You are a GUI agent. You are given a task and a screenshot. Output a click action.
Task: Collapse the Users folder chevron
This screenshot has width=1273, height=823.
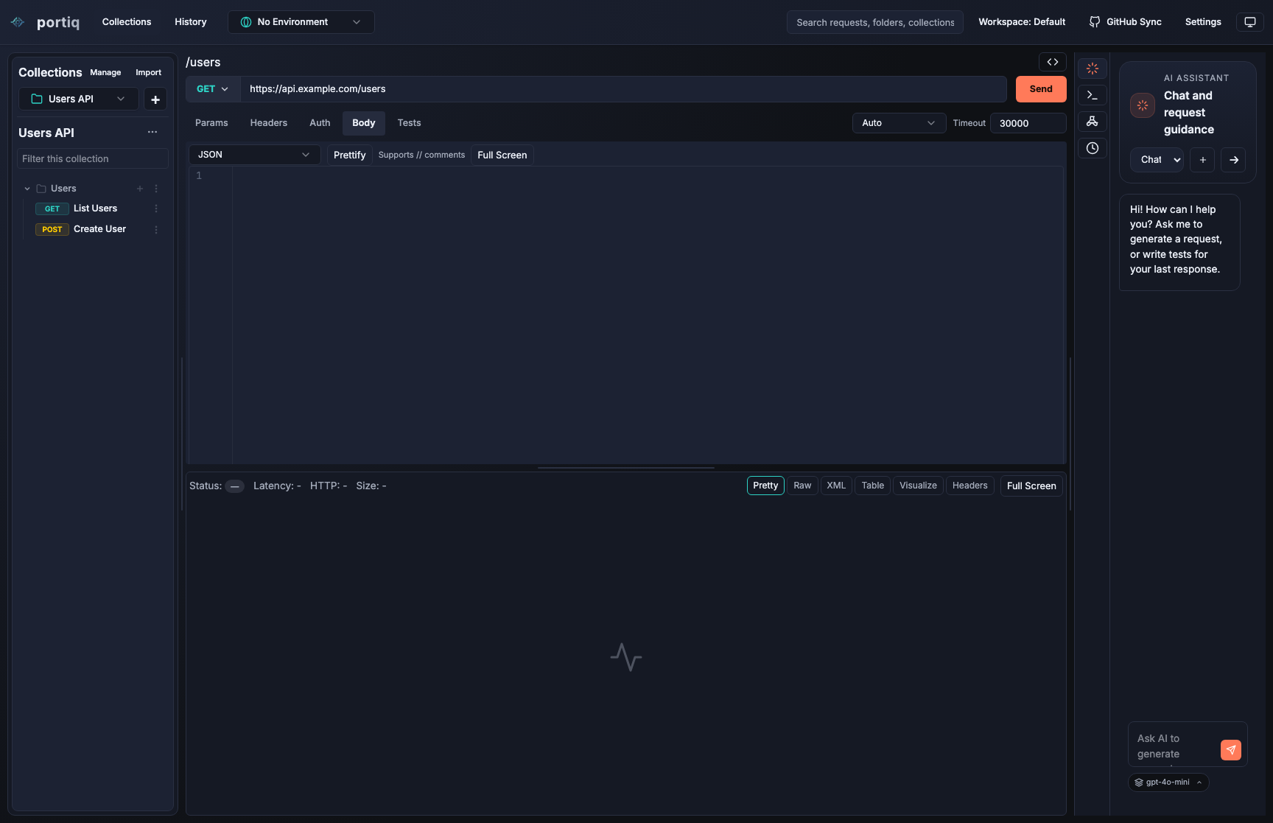(27, 189)
